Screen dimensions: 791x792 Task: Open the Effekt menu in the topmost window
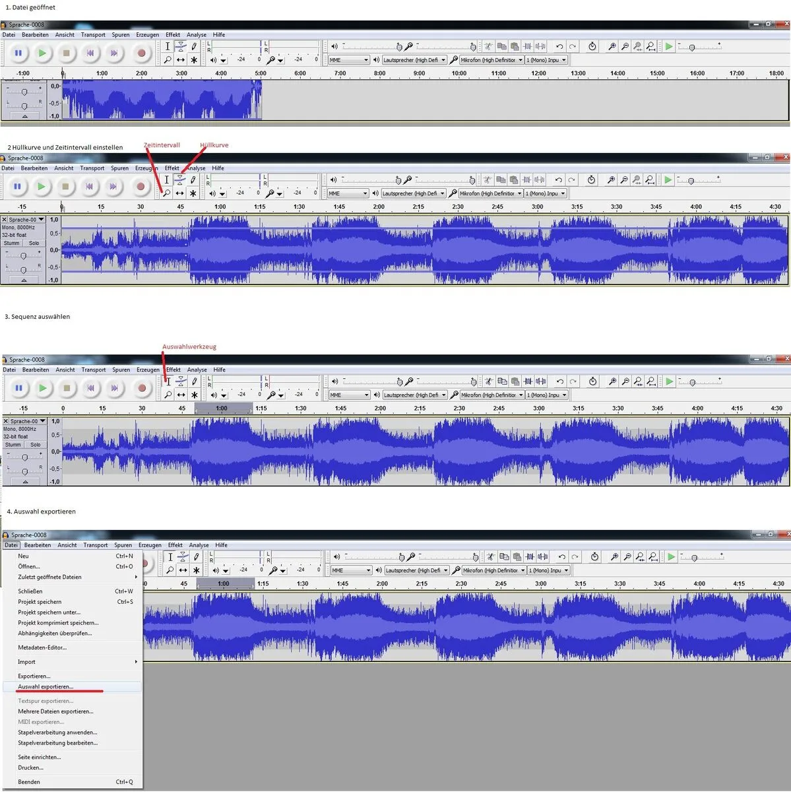tap(173, 35)
